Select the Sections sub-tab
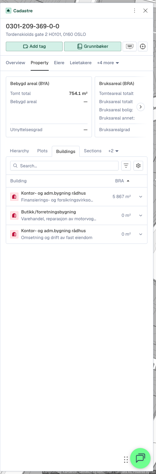Image resolution: width=156 pixels, height=474 pixels. pos(93,151)
